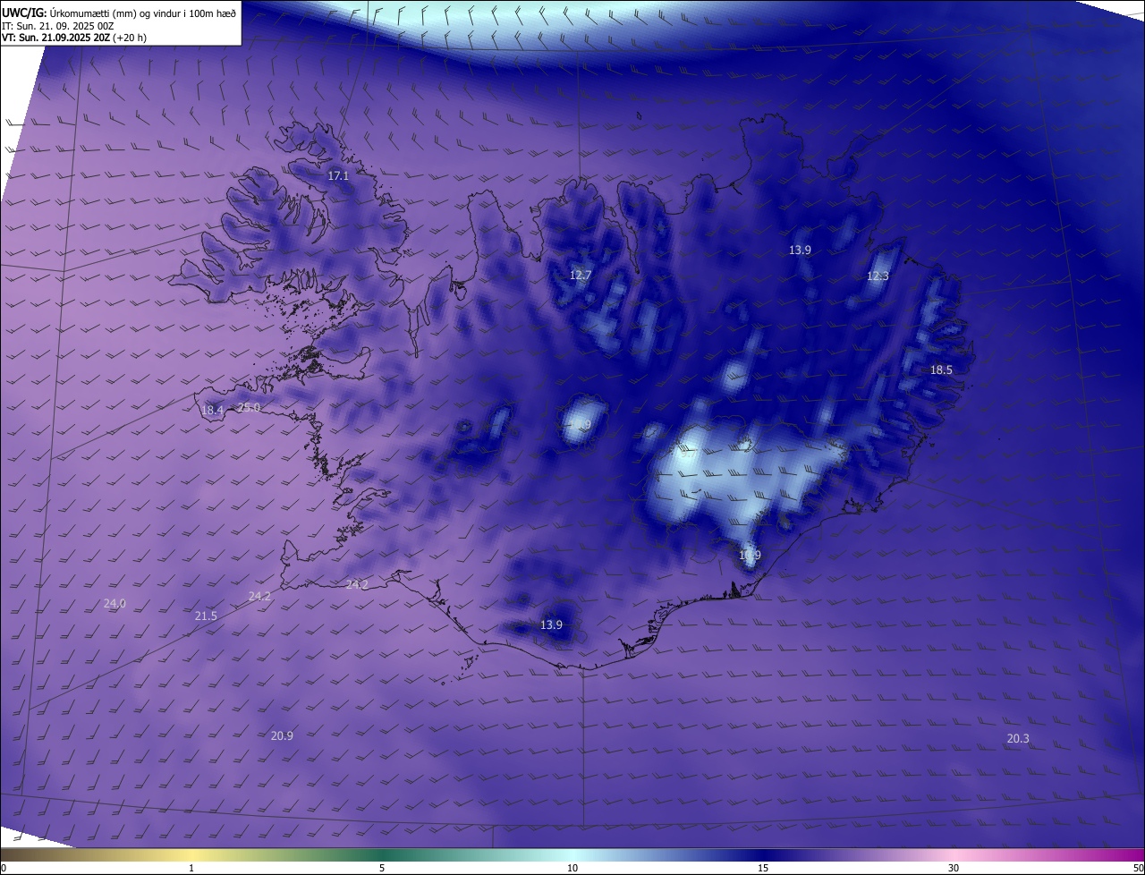Image resolution: width=1145 pixels, height=875 pixels.
Task: Click the 18.5 value label
Action: [x=941, y=370]
